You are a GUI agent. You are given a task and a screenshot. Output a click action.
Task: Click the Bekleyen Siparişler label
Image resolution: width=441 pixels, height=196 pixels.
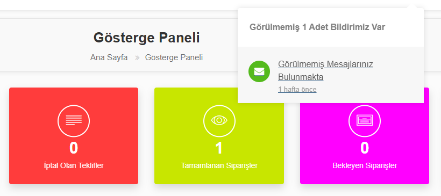(x=365, y=166)
